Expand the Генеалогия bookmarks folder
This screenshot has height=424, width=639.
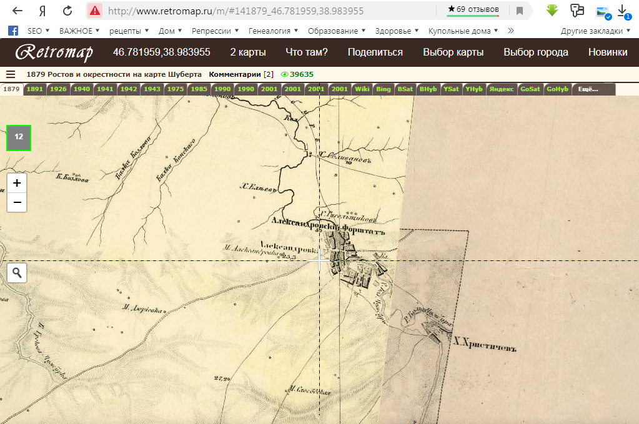(274, 31)
